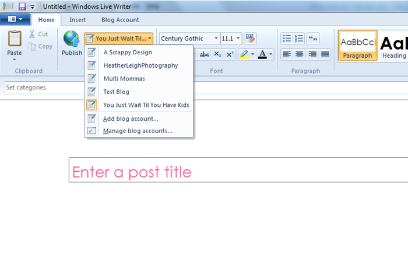Justify the paragraph text
Screen dimensions: 408x278
[325, 54]
